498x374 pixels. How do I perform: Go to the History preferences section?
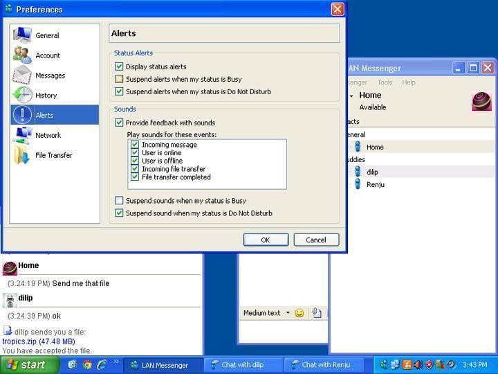click(x=46, y=96)
